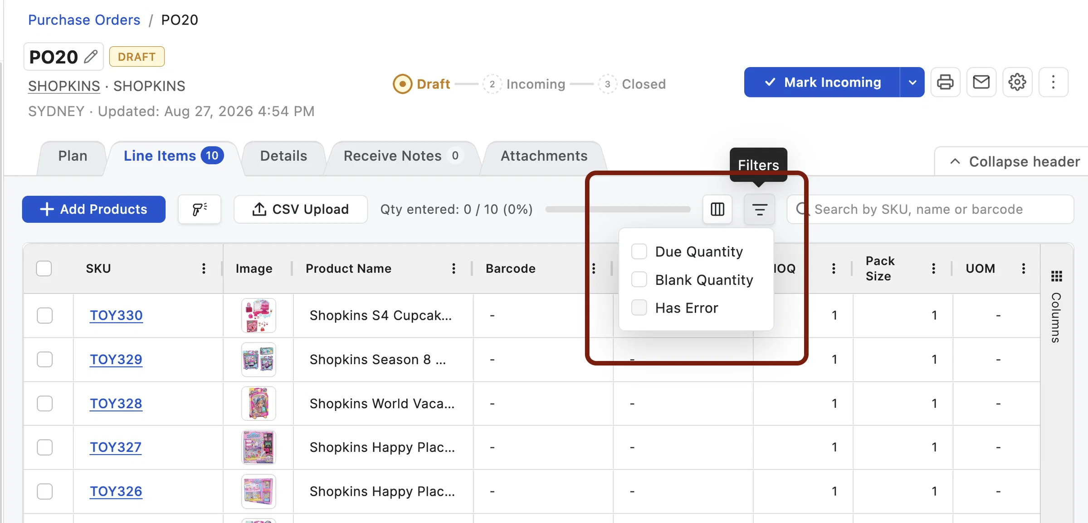Open the column layout icon button
Viewport: 1088px width, 523px height.
717,209
